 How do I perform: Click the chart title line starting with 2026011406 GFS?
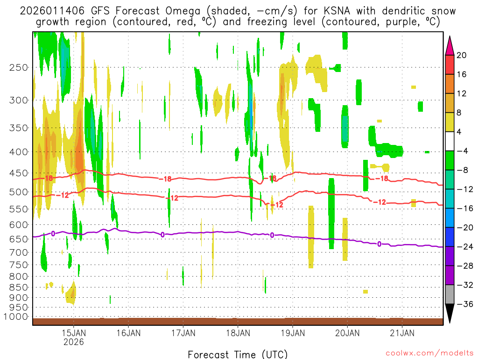(238, 11)
